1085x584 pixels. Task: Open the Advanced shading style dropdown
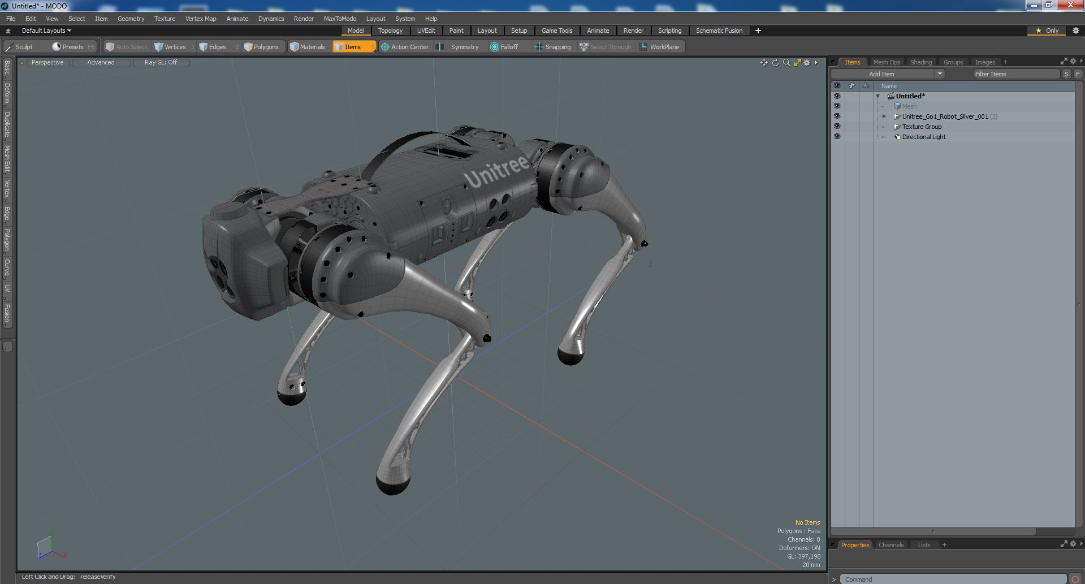click(101, 63)
